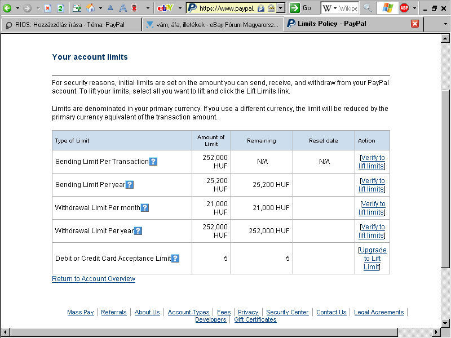Expand the eBay toolbar dropdown arrow
The width and height of the screenshot is (451, 338).
180,8
